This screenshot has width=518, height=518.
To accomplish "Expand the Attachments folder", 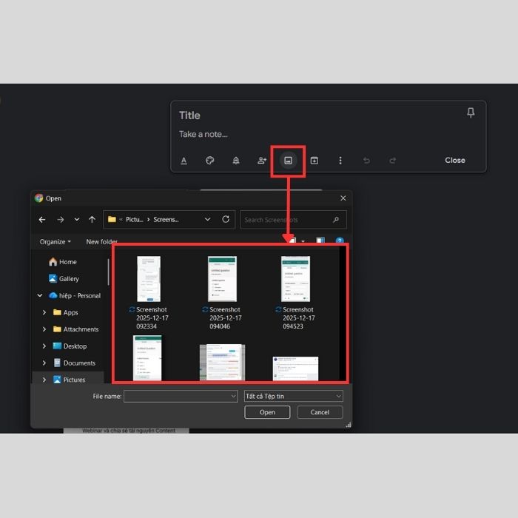I will [x=44, y=329].
